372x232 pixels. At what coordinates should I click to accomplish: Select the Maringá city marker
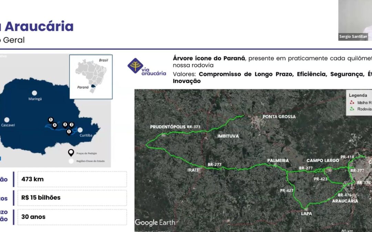tap(34, 93)
